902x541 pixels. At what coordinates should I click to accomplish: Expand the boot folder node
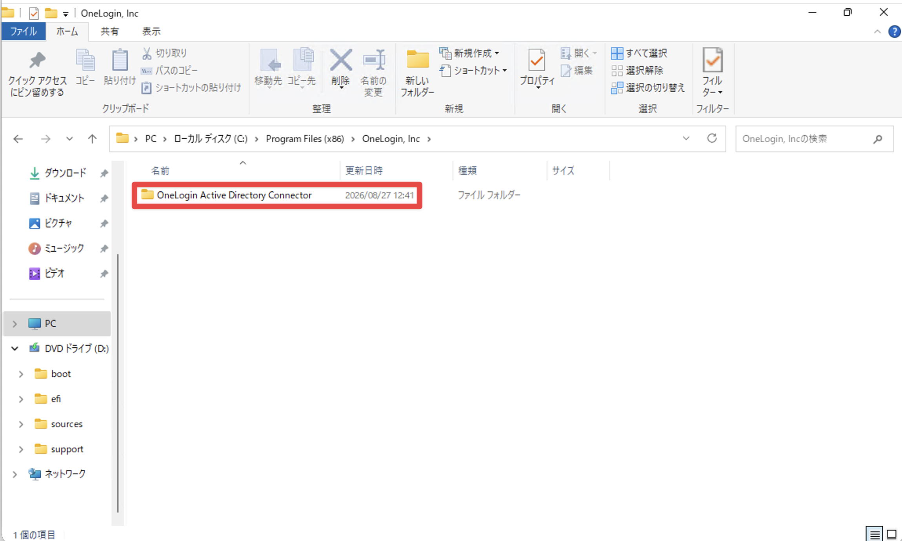coord(21,374)
